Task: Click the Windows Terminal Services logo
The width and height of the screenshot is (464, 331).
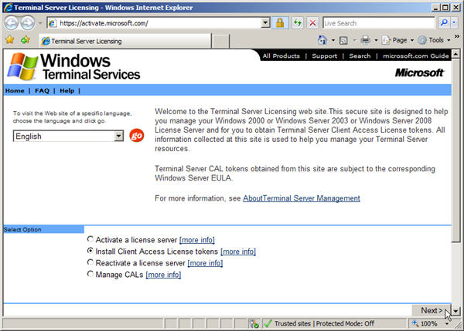Action: 73,66
